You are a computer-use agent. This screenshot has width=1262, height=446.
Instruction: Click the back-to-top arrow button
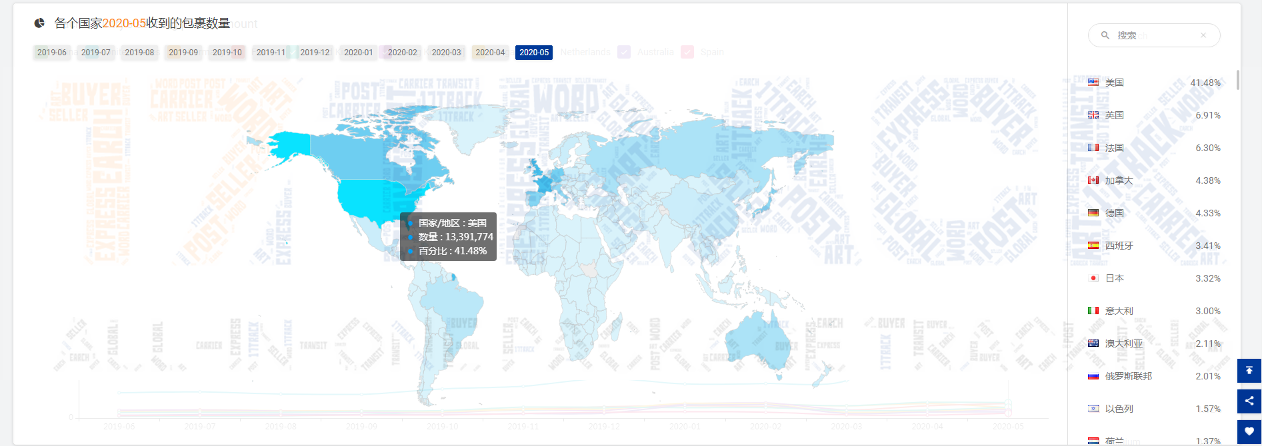pyautogui.click(x=1249, y=371)
